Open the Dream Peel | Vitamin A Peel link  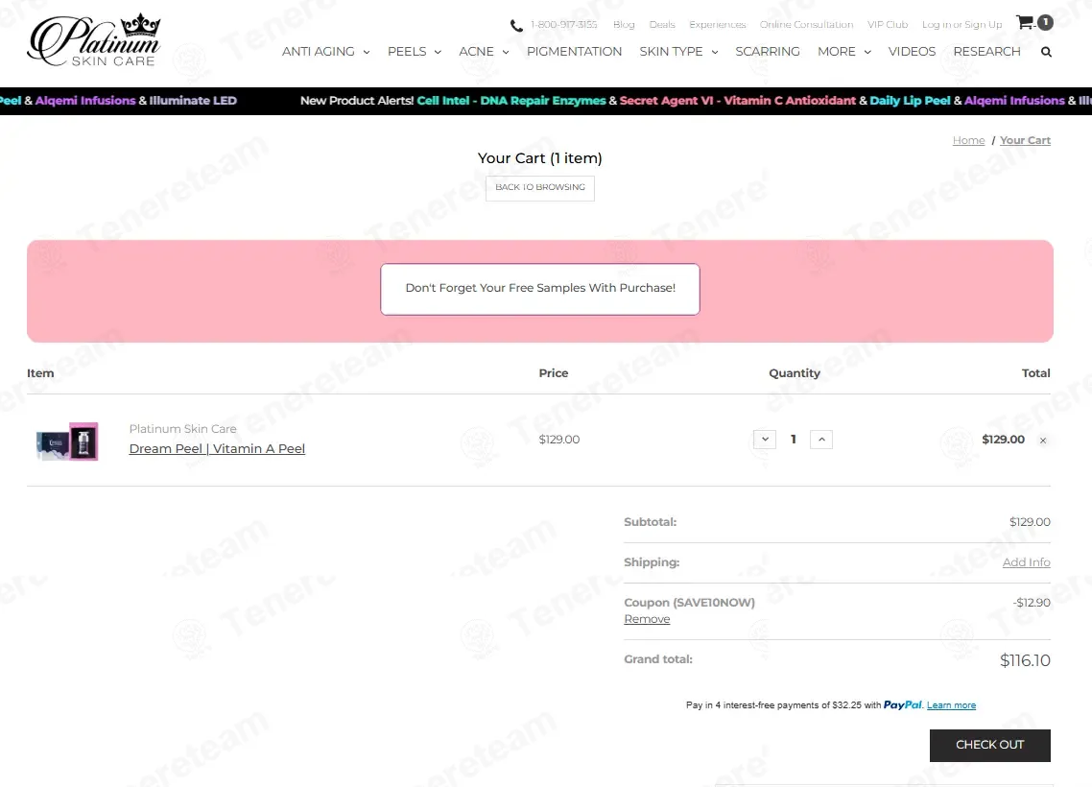pyautogui.click(x=217, y=448)
